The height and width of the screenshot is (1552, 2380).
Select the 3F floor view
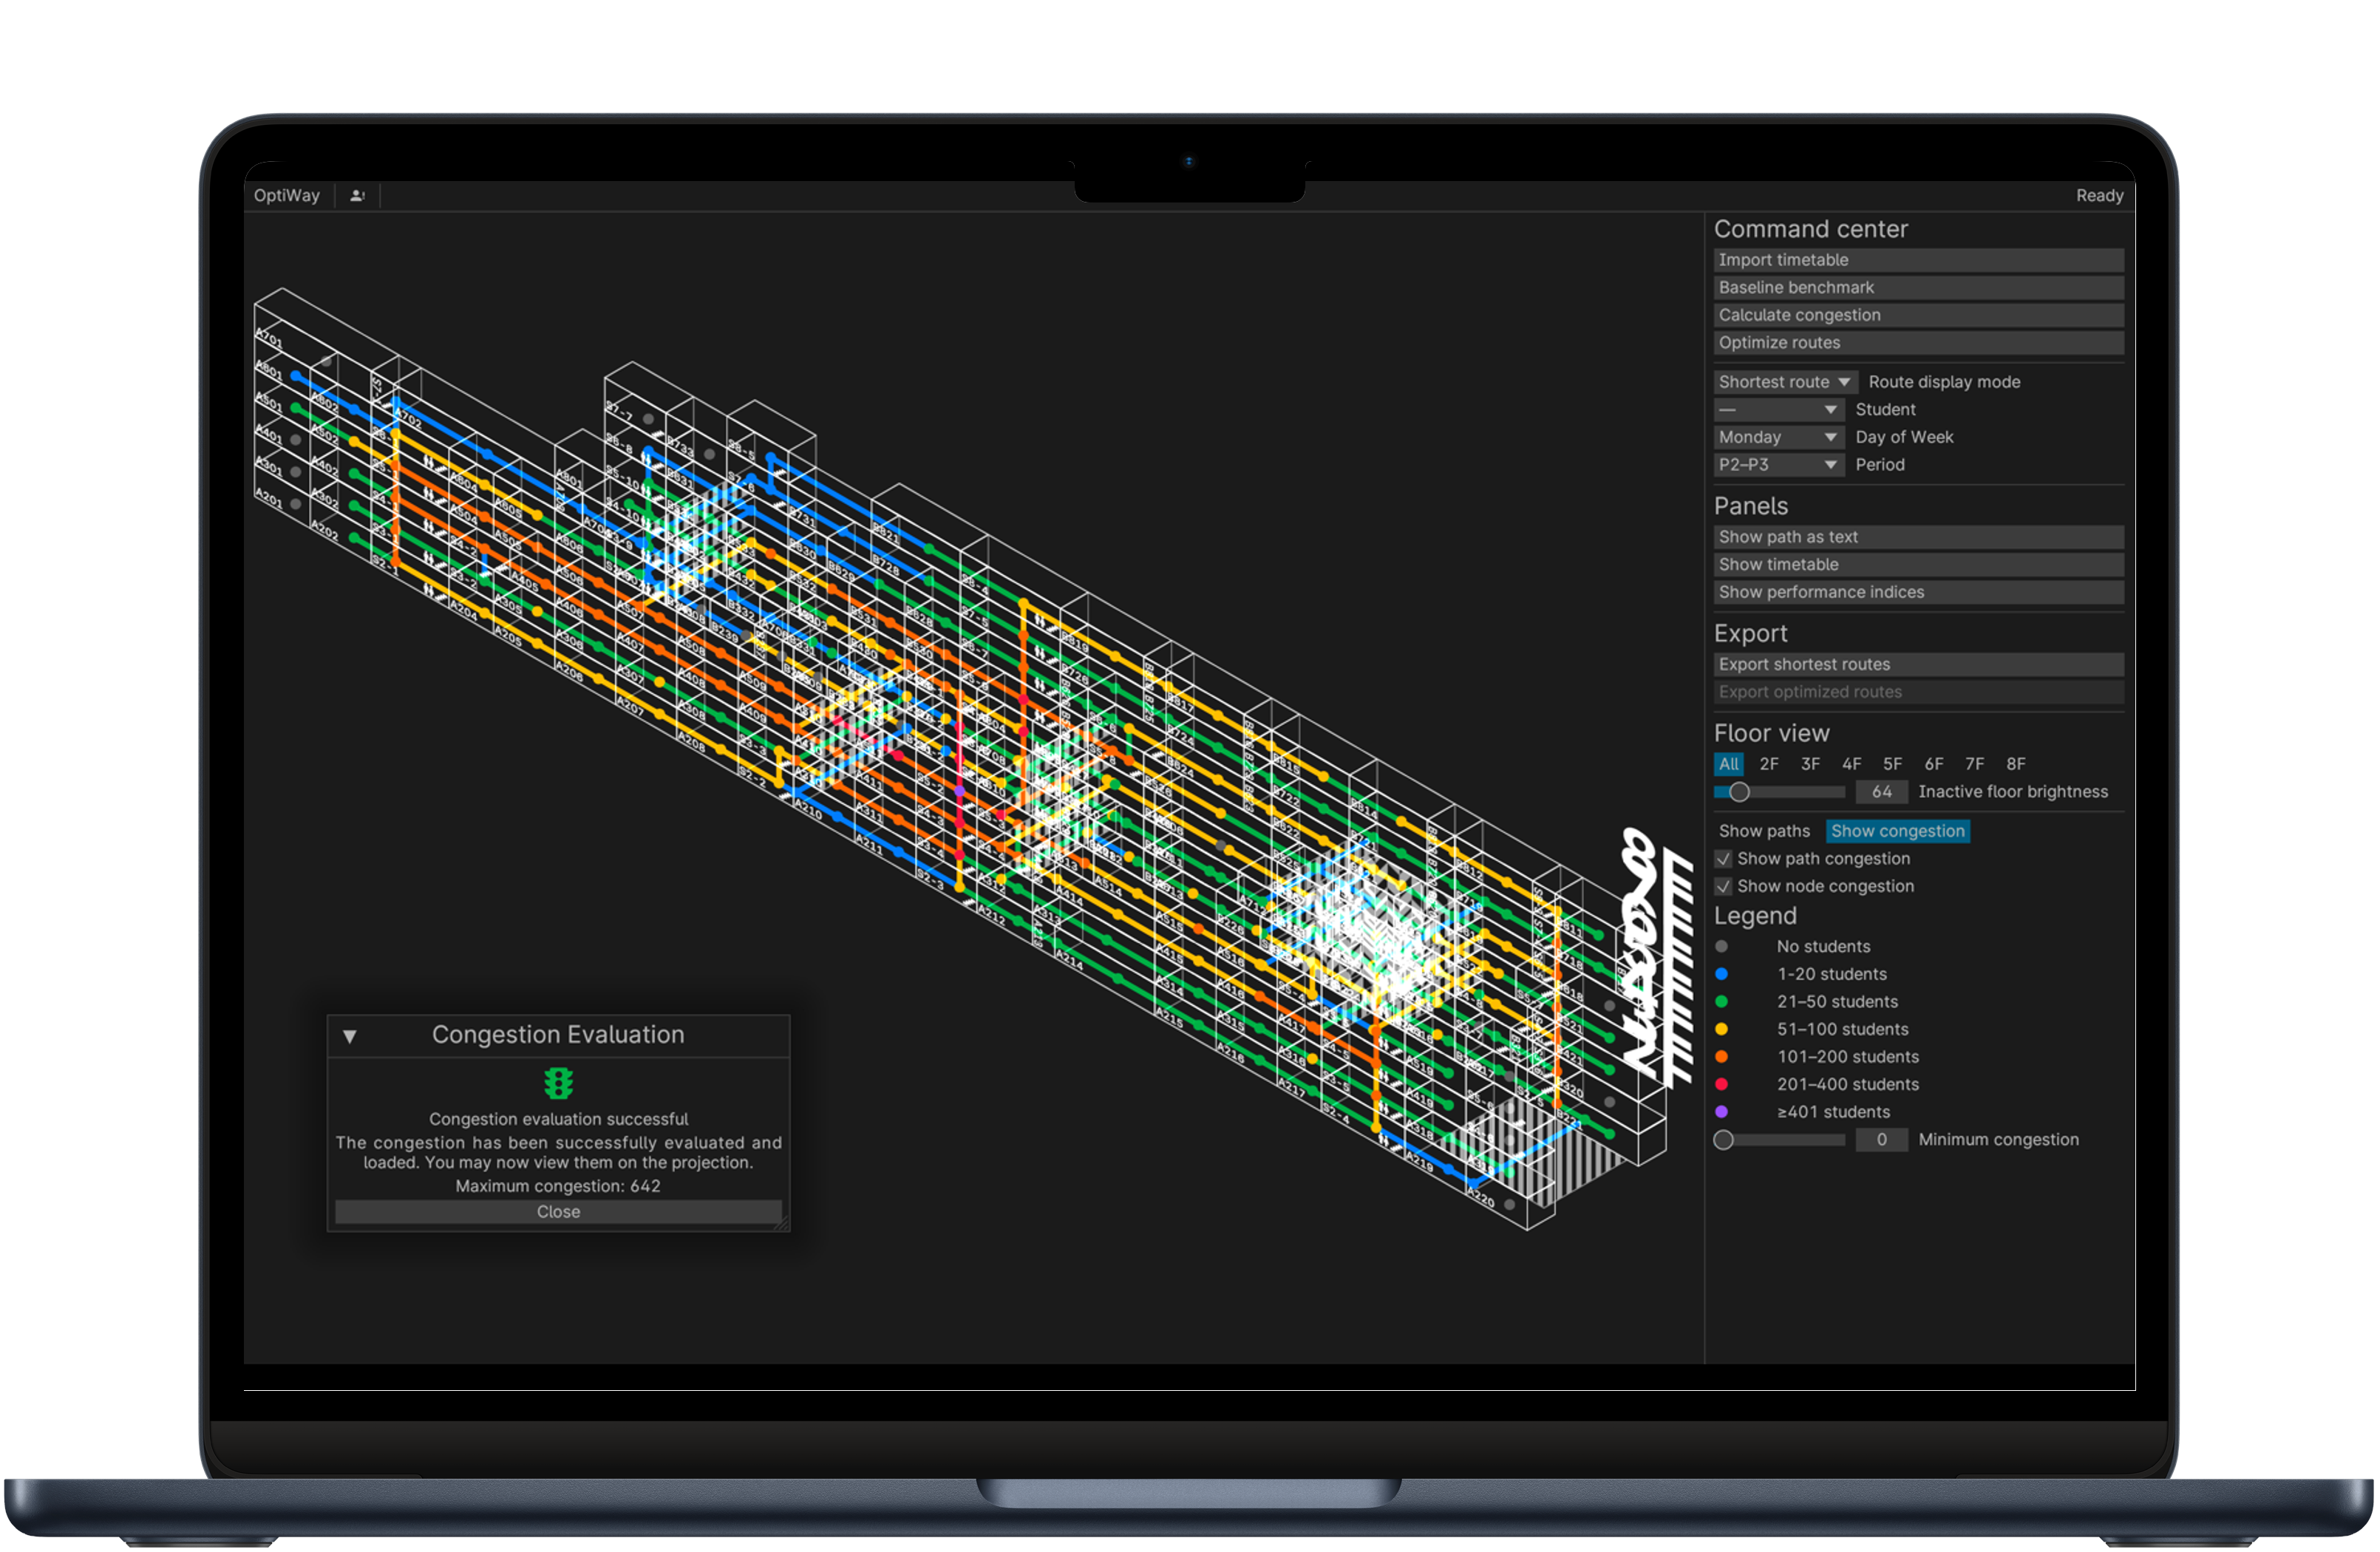[1810, 764]
